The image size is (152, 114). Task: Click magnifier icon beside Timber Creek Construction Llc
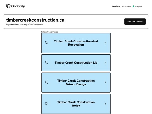click(47, 62)
